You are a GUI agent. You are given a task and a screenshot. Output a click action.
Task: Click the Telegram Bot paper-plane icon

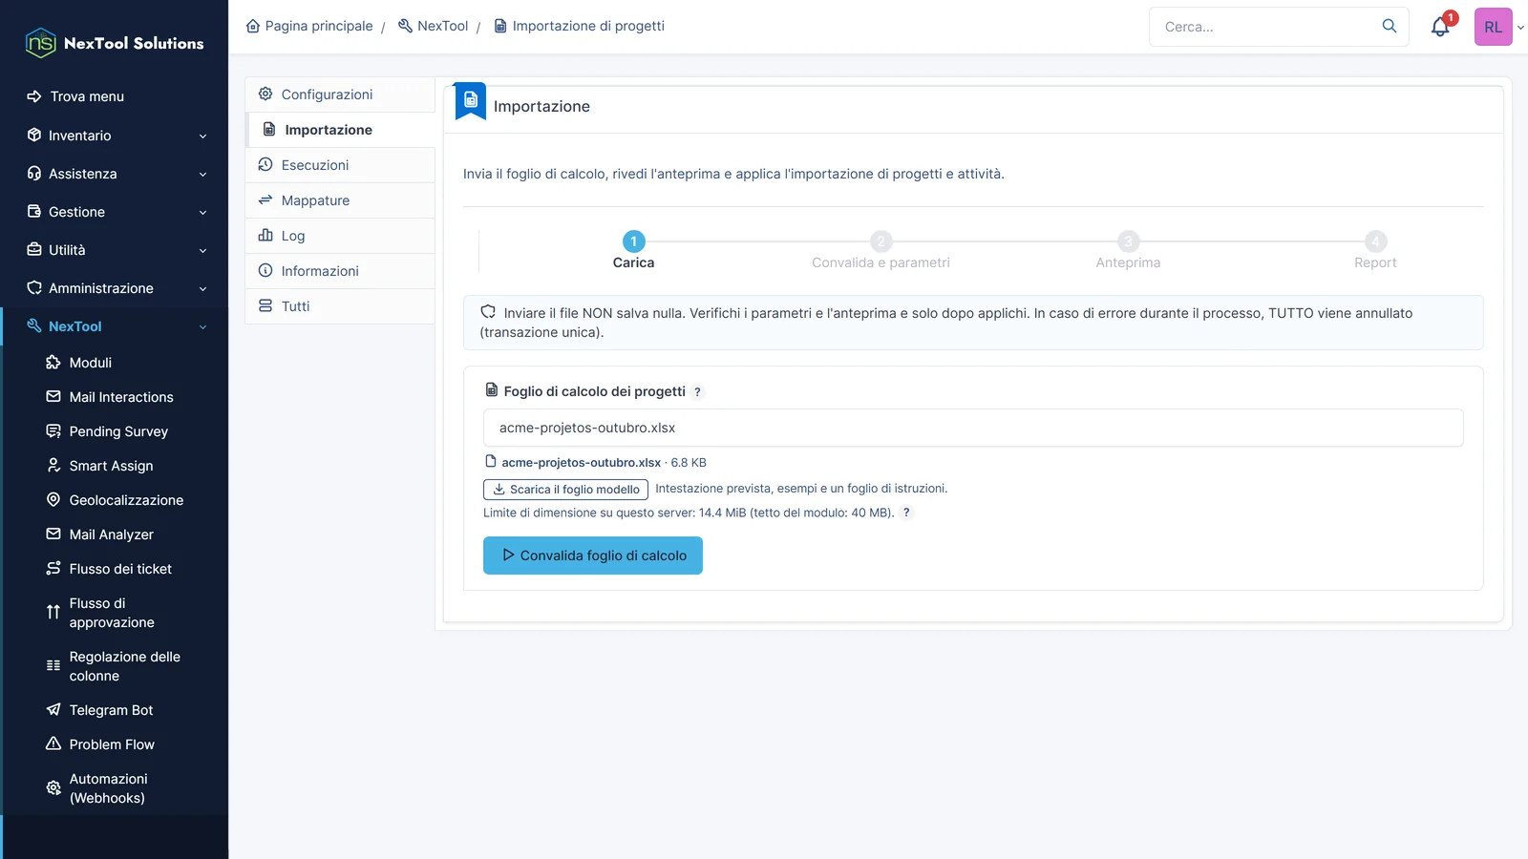53,710
